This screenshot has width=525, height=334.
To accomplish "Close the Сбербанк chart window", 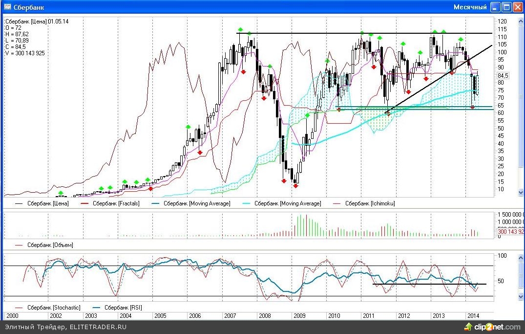I will coord(518,7).
